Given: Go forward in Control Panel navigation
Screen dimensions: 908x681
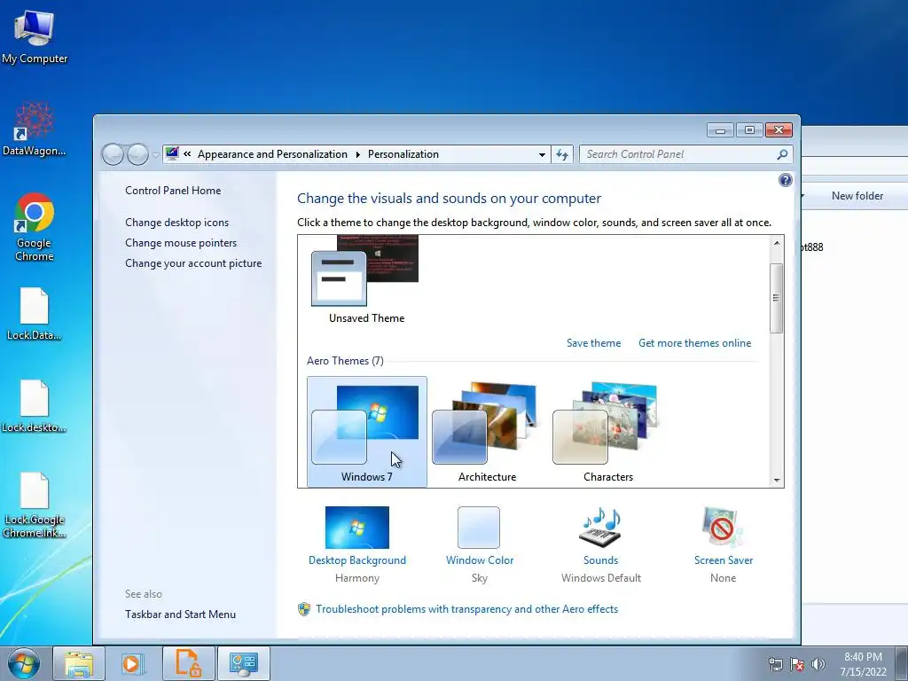Looking at the screenshot, I should coord(137,154).
